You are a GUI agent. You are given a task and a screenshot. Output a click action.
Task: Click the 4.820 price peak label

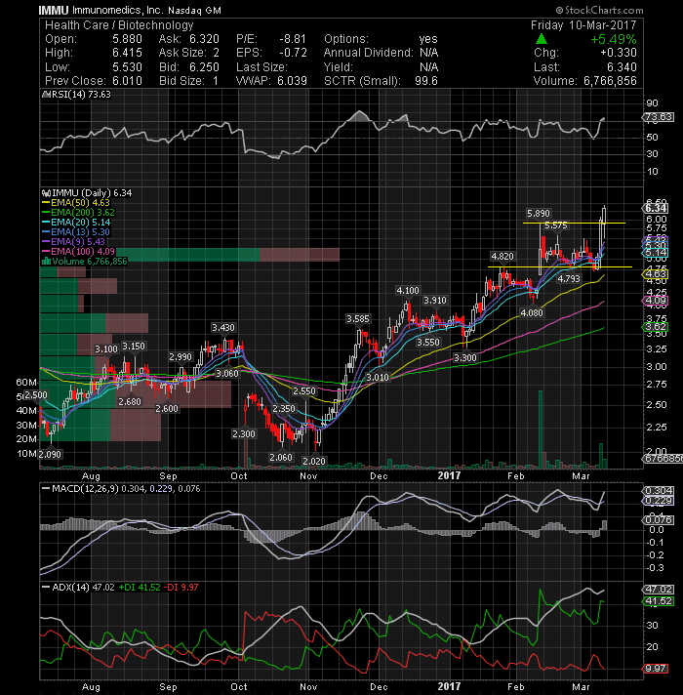502,256
